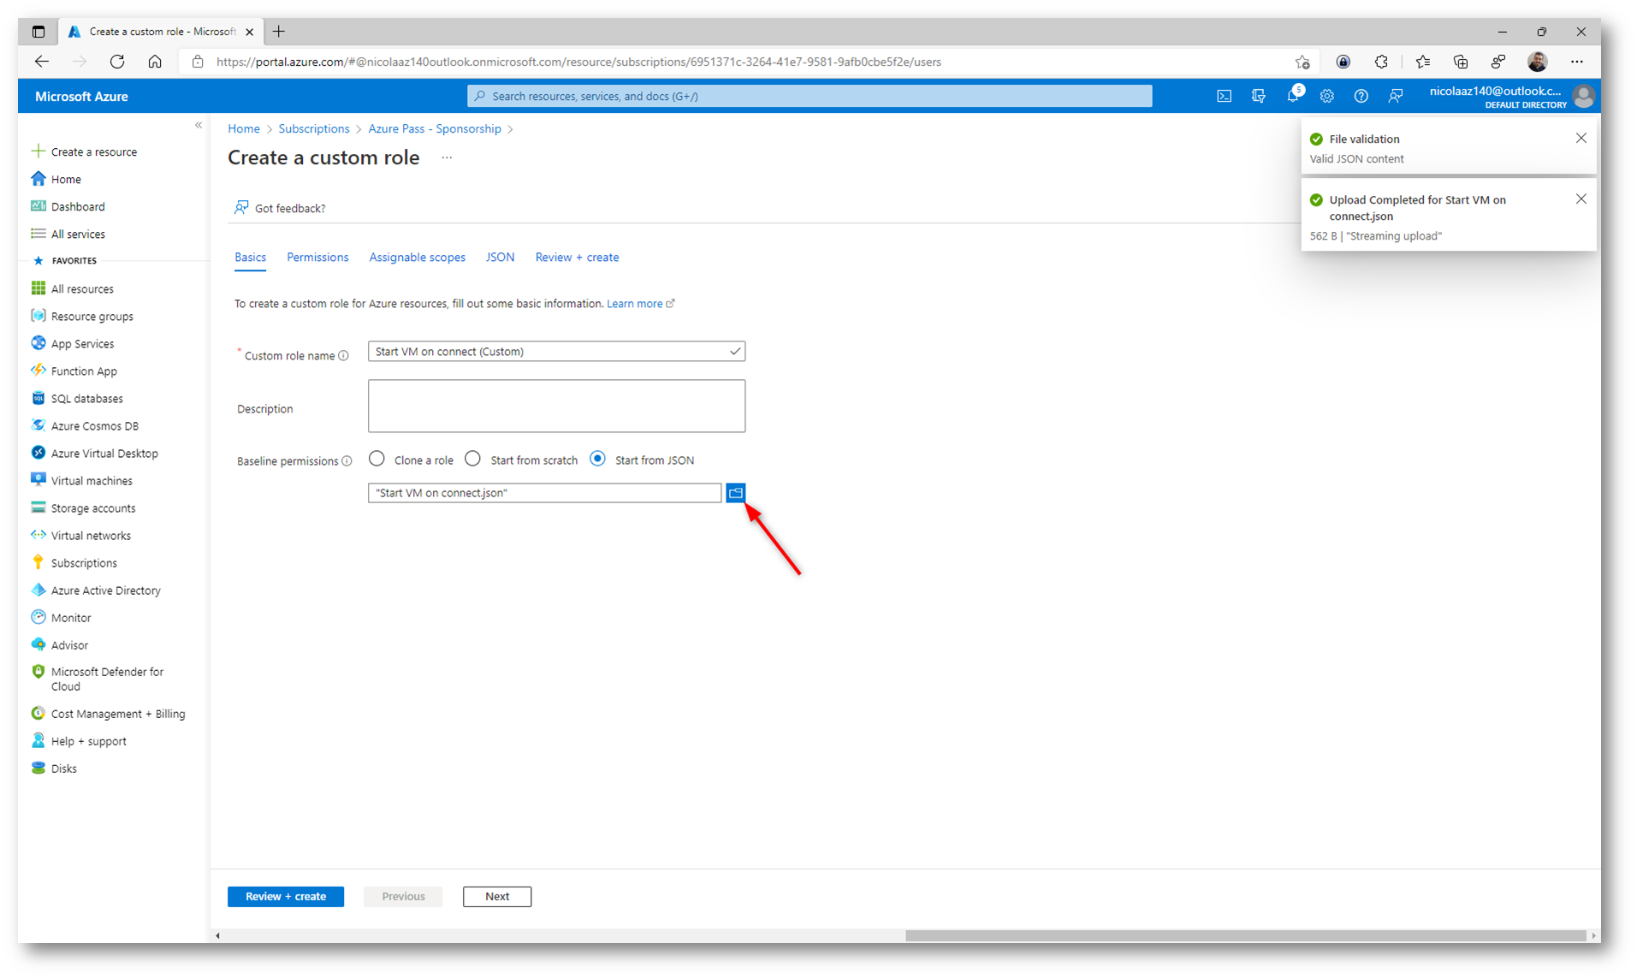Dismiss the Upload Completed notification
Viewport: 1637px width, 979px height.
[x=1581, y=199]
